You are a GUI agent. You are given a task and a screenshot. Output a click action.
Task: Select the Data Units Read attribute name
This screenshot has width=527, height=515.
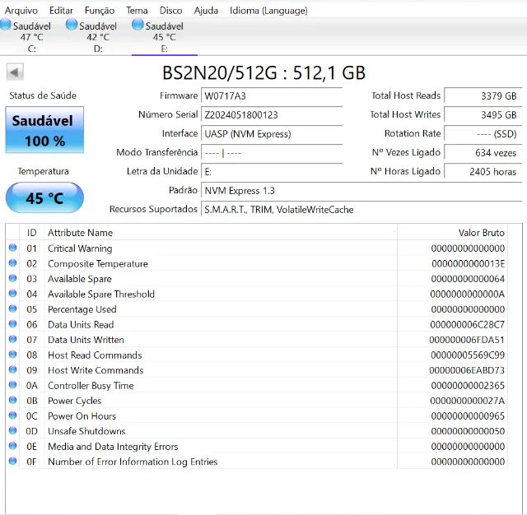(81, 325)
